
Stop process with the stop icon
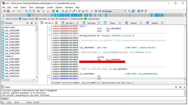[x=99, y=11]
